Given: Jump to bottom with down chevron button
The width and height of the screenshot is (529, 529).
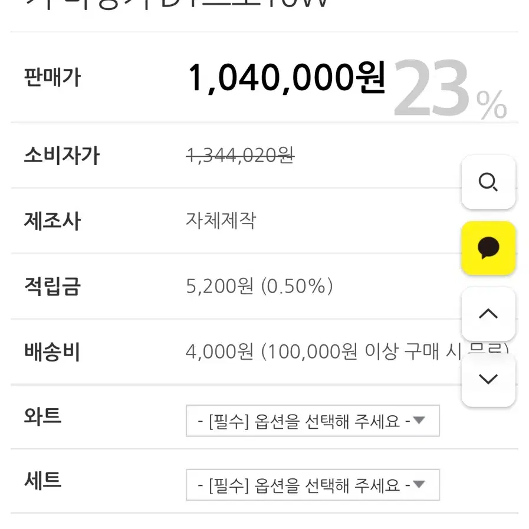Looking at the screenshot, I should click(488, 380).
